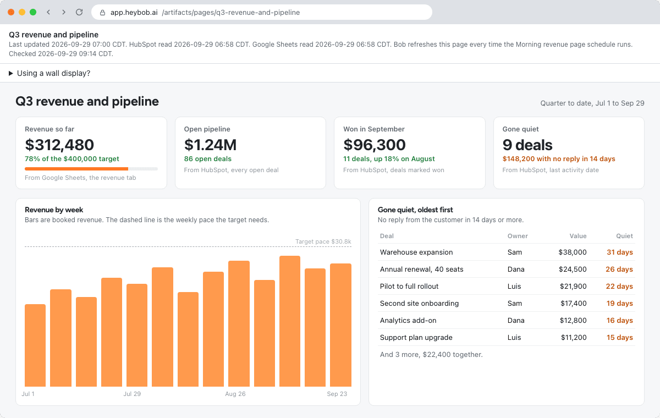Click '78% of the $400,000 target' text

[72, 158]
